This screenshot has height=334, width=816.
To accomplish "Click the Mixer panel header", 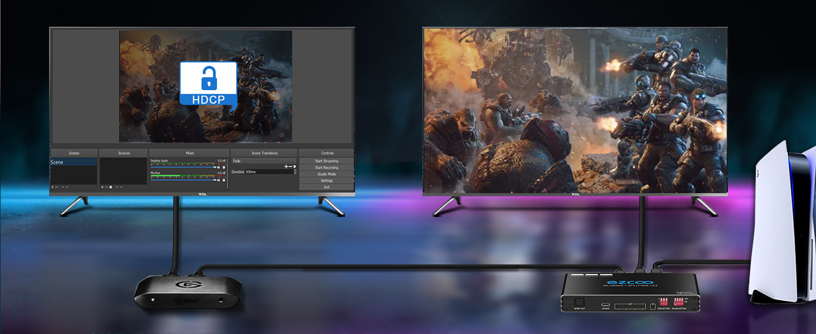I will click(x=190, y=153).
